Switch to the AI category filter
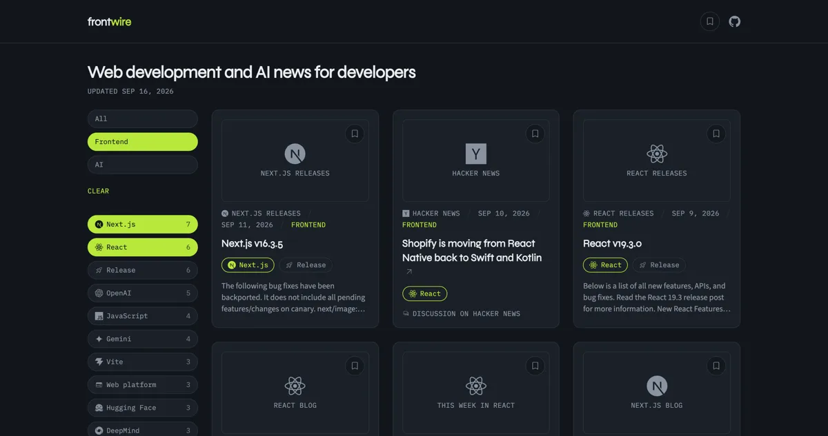The width and height of the screenshot is (828, 436). point(143,165)
